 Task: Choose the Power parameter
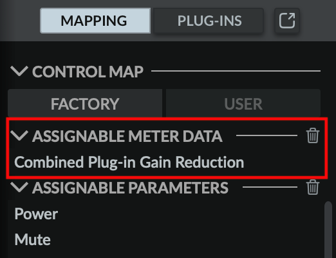coord(36,214)
